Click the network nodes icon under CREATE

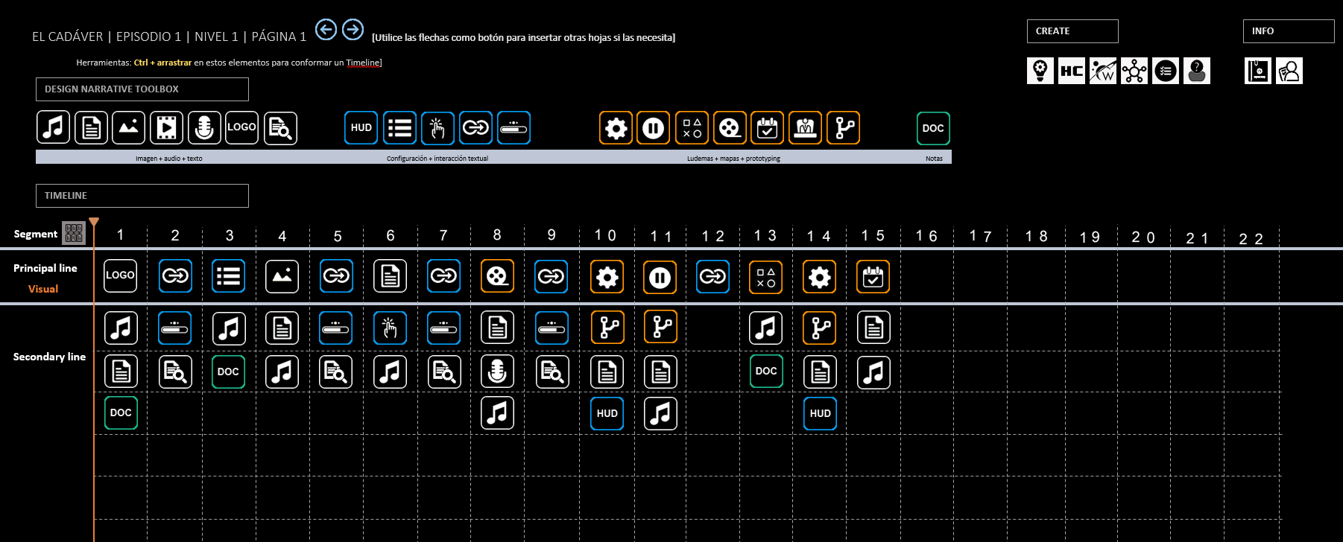point(1134,71)
